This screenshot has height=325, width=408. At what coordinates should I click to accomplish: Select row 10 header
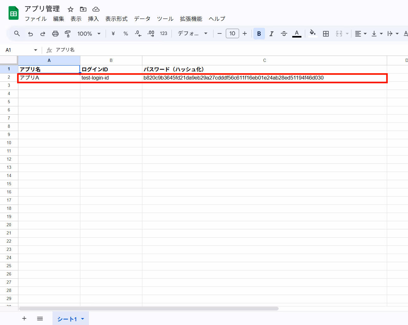click(9, 143)
